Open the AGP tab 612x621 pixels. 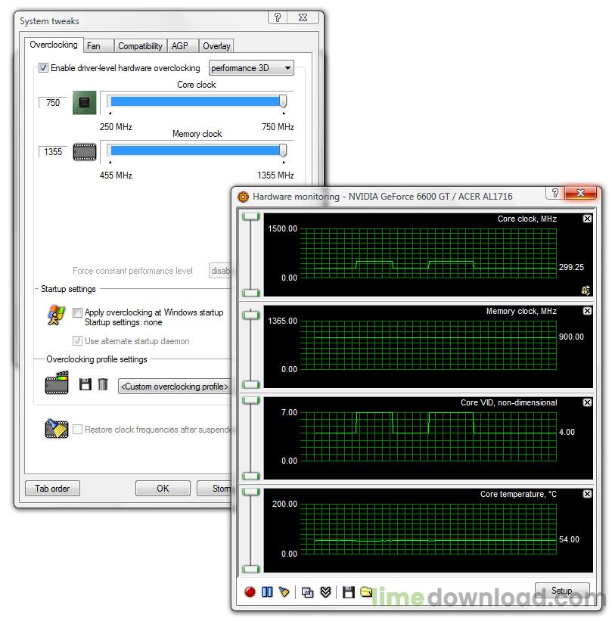click(x=182, y=46)
